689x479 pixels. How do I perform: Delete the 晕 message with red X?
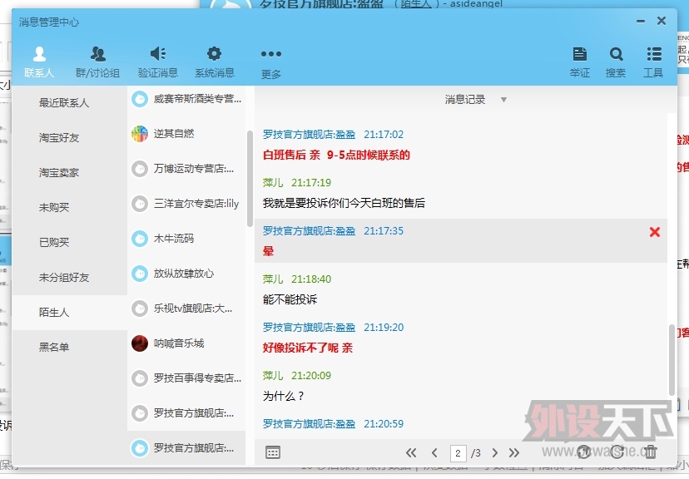pos(655,232)
